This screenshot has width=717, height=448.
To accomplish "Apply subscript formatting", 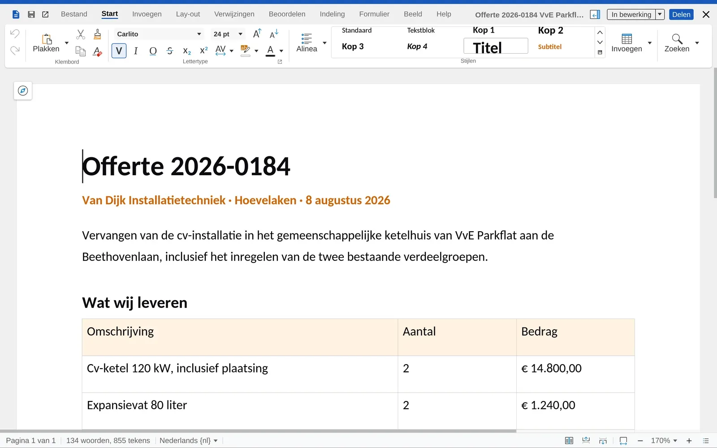I will coord(187,51).
